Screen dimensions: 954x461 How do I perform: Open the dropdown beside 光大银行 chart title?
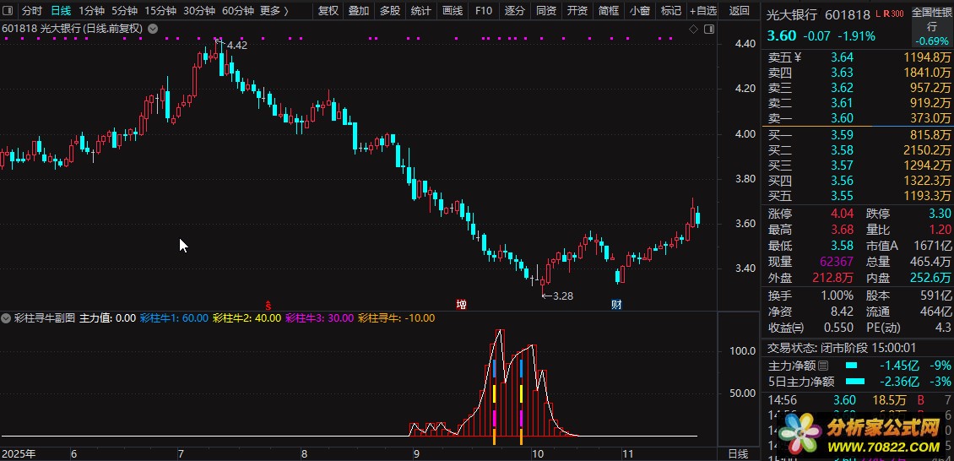[x=152, y=29]
